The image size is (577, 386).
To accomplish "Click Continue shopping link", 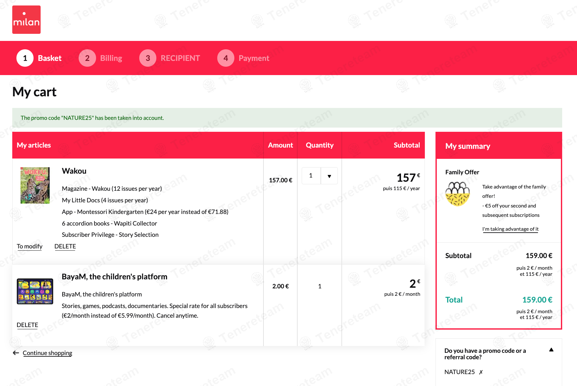I will [x=47, y=353].
